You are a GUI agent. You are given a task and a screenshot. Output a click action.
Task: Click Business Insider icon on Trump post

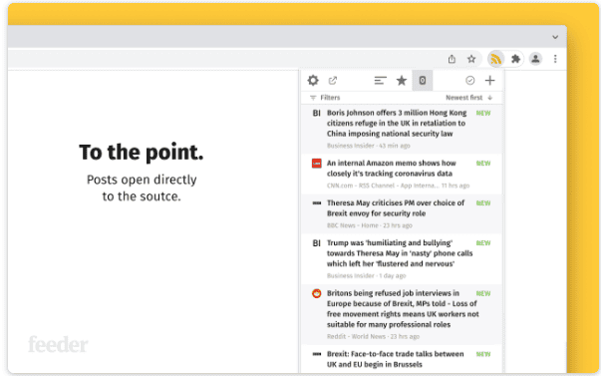[316, 243]
